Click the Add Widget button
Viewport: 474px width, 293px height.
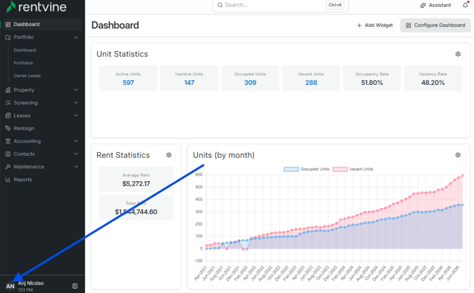click(375, 25)
